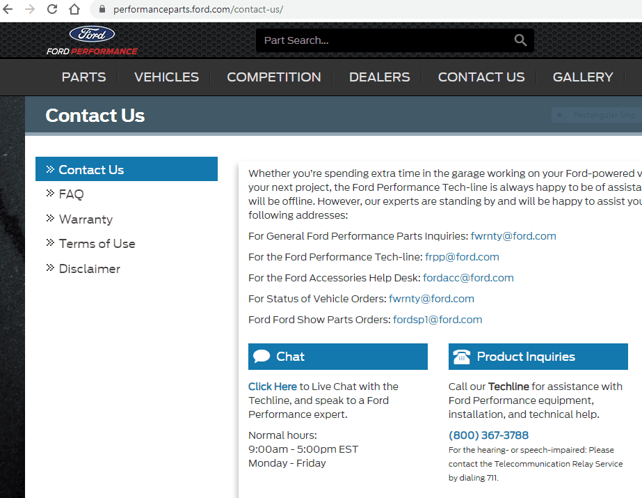Open the PARTS menu
The height and width of the screenshot is (498, 642).
[83, 77]
